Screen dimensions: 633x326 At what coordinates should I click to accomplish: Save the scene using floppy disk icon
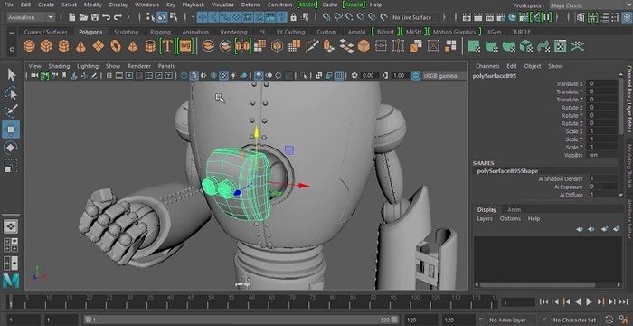[x=95, y=17]
